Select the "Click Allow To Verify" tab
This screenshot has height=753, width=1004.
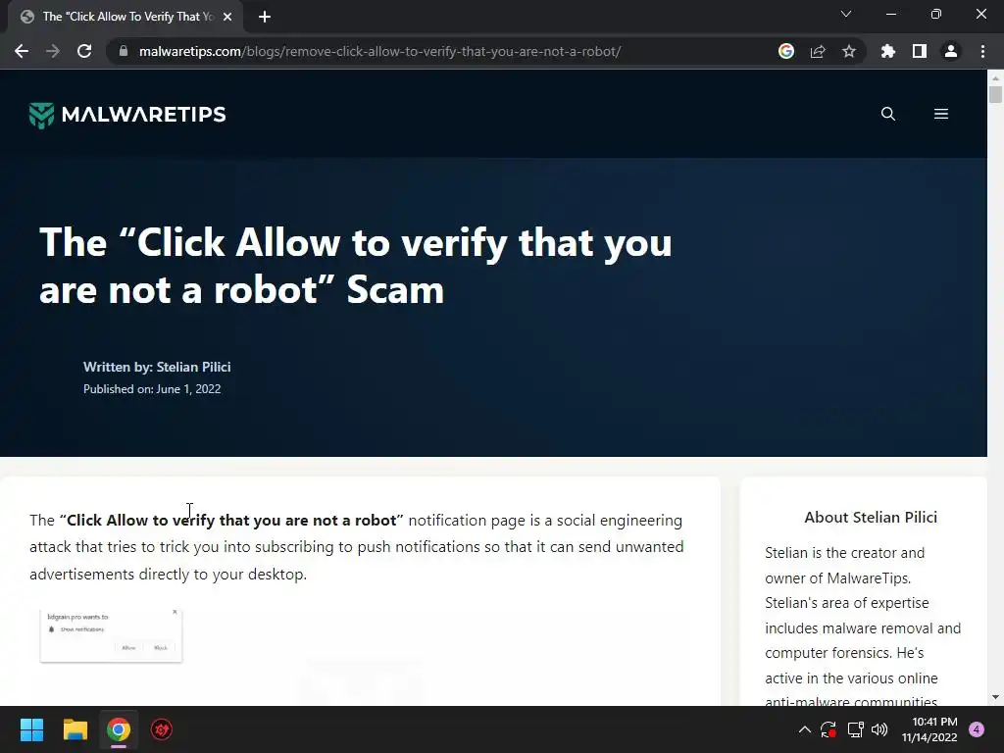click(126, 17)
